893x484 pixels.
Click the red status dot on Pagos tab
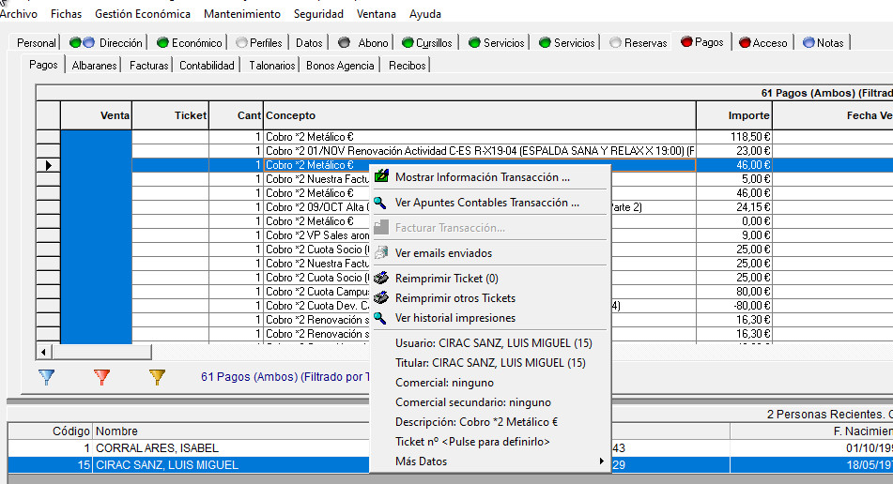(686, 41)
